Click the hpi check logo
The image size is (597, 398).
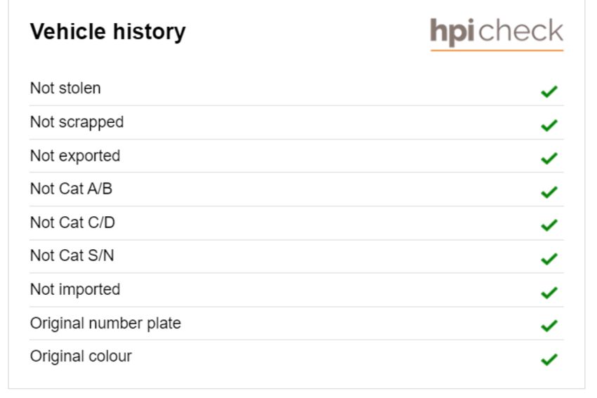497,34
